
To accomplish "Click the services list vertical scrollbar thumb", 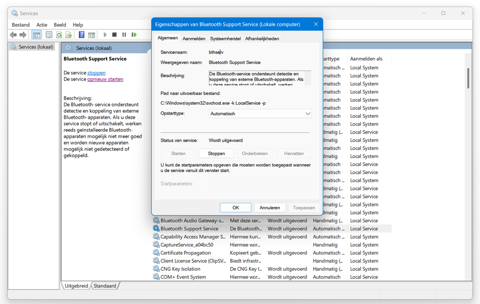I will point(468,78).
